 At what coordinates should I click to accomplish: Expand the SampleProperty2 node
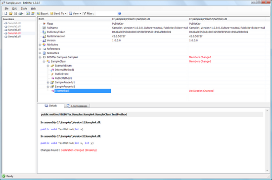pos(48,87)
